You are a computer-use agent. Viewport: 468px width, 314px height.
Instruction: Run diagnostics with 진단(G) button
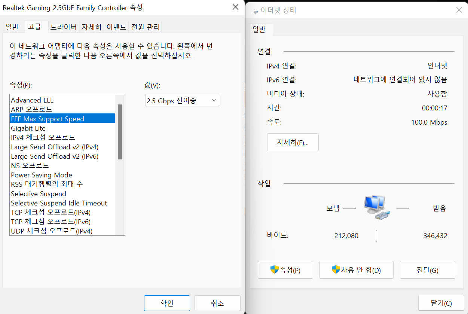[x=427, y=270]
